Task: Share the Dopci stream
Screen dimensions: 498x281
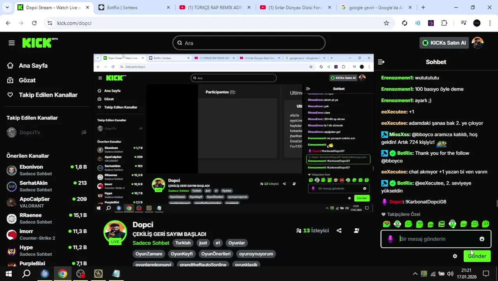Action: point(339,230)
